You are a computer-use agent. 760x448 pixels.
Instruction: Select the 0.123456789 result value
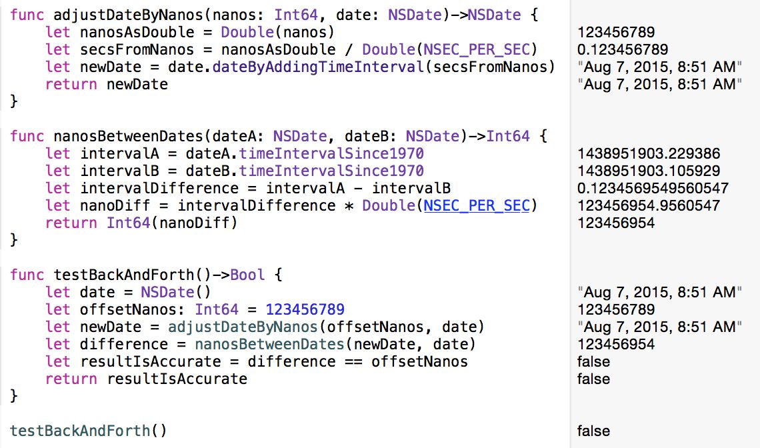[623, 49]
